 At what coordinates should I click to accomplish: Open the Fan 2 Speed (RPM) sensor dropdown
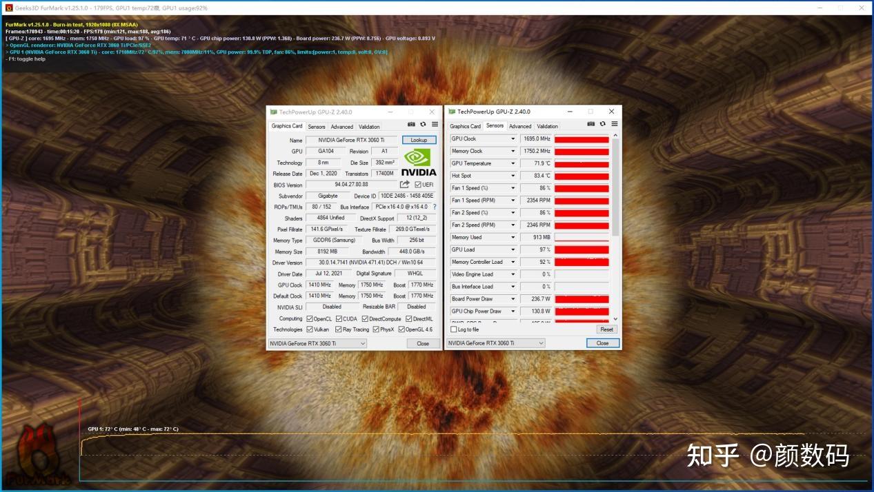click(x=513, y=225)
